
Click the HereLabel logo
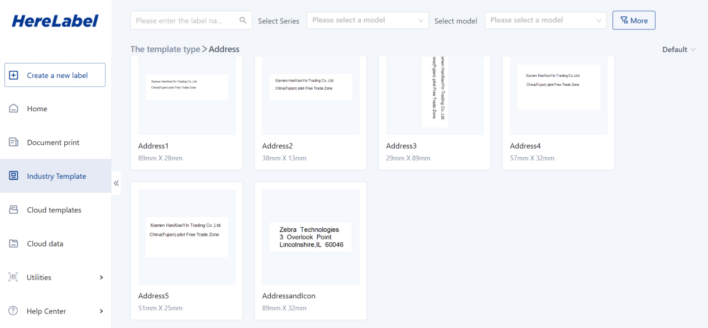(54, 20)
